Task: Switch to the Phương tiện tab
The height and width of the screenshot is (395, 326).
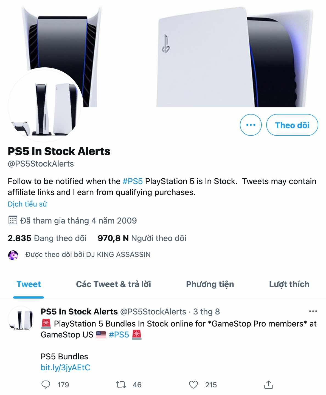Action: (x=210, y=284)
